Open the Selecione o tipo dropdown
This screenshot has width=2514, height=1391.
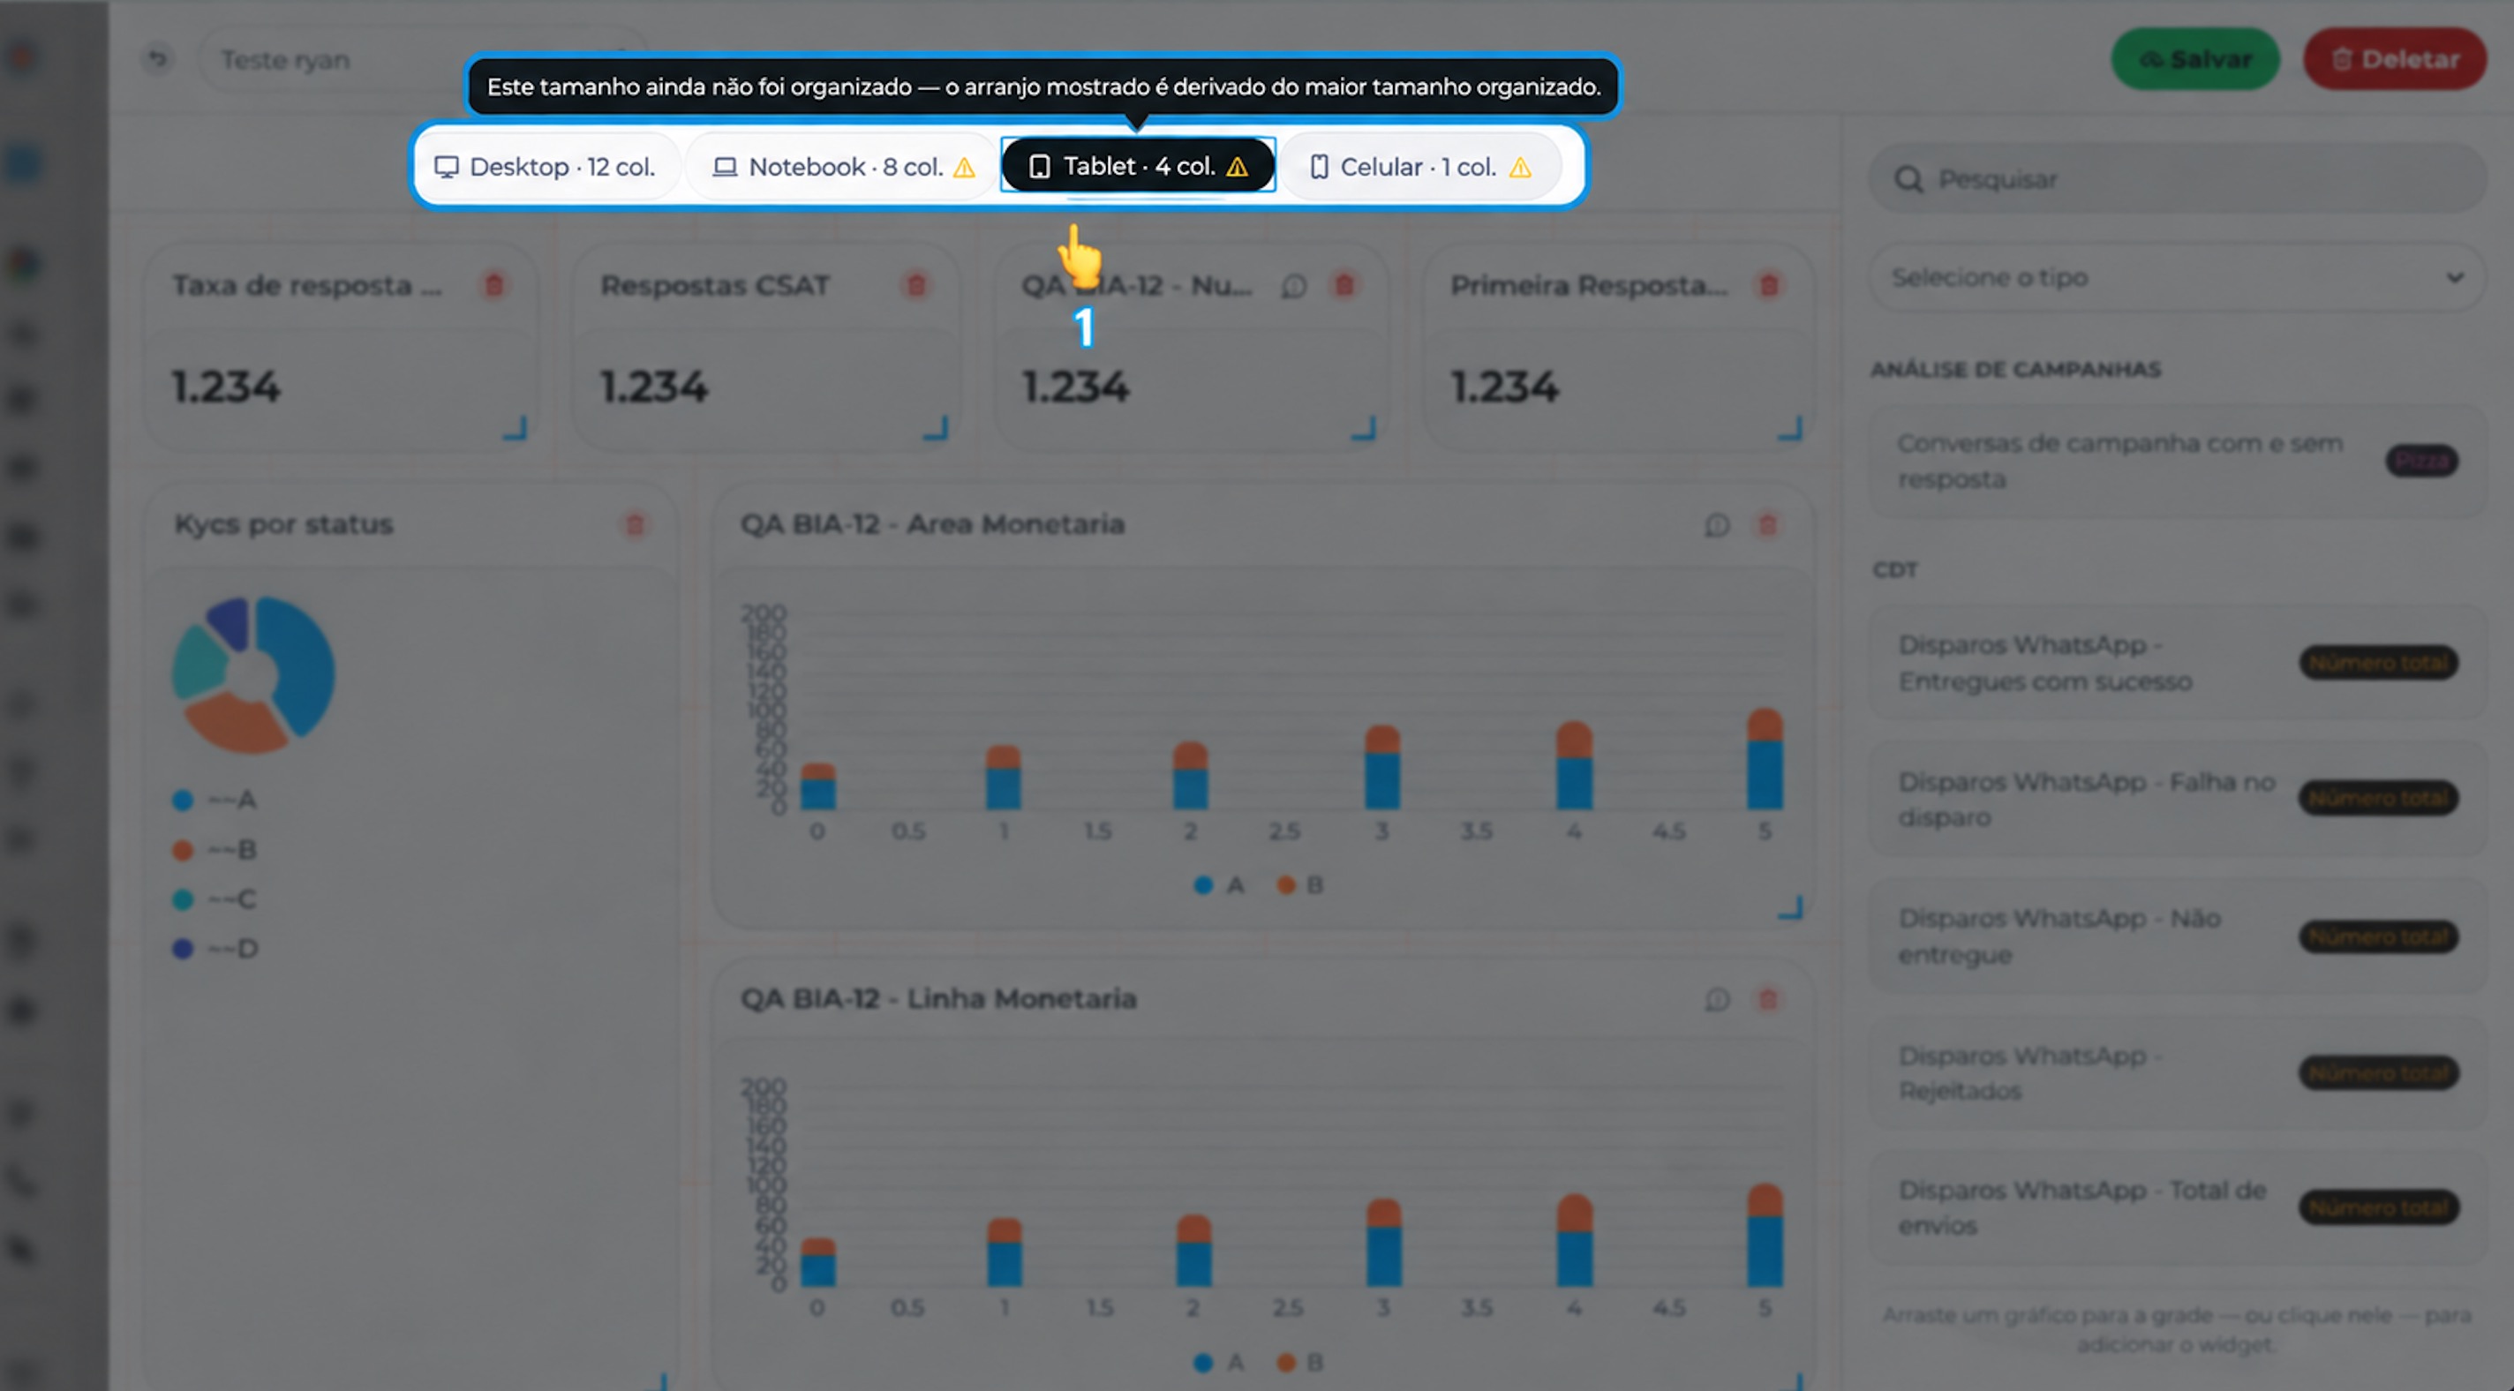pyautogui.click(x=2176, y=278)
